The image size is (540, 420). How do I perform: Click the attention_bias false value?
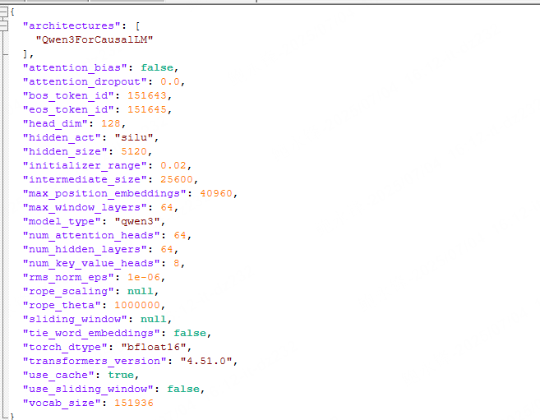coord(157,68)
